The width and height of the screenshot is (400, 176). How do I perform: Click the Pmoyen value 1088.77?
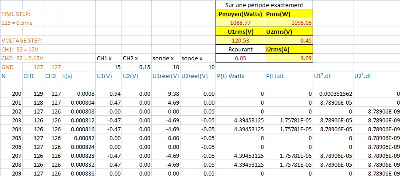[x=240, y=23]
